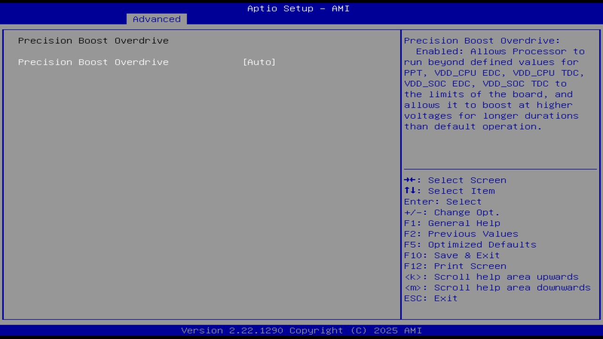Open the Precision Boost Overdrive dropdown
Screen dimensions: 603x339
pos(259,62)
